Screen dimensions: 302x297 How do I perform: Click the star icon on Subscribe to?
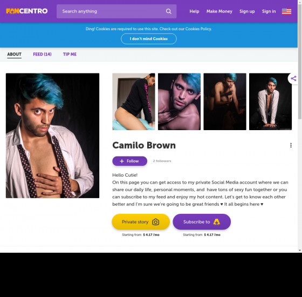click(x=216, y=222)
